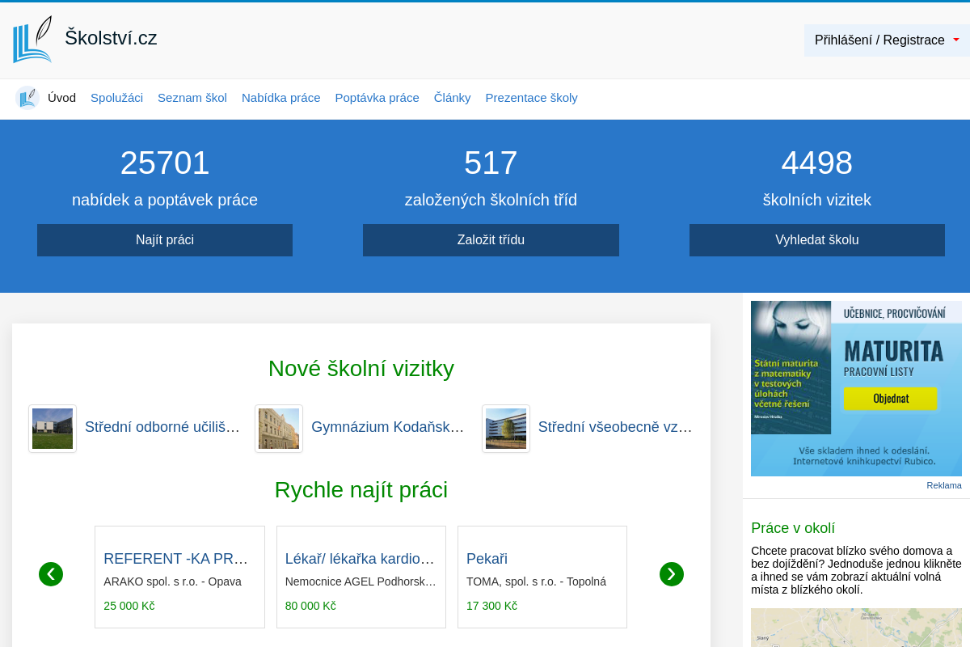Show next job offers with right arrow
The height and width of the screenshot is (647, 970).
tap(671, 574)
